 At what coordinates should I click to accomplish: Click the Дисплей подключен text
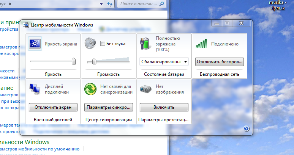pyautogui.click(x=57, y=89)
